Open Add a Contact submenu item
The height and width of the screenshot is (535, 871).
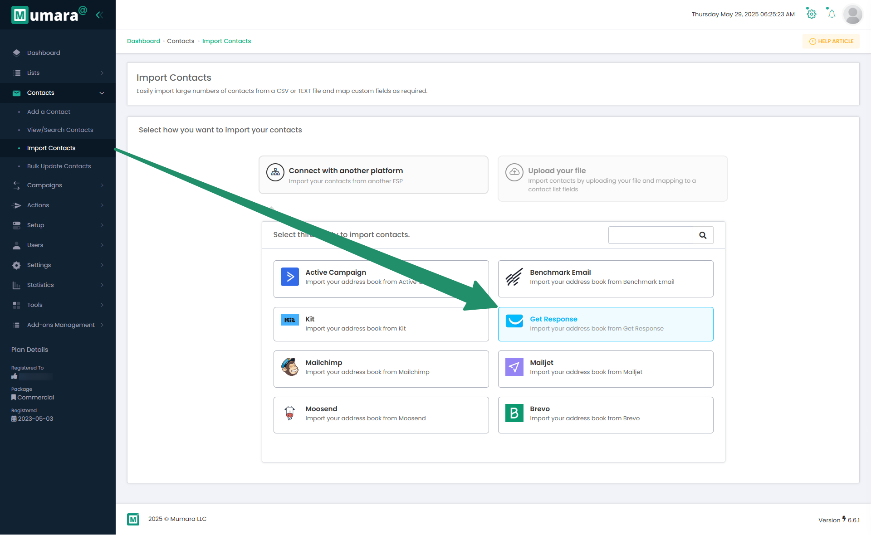tap(58, 112)
